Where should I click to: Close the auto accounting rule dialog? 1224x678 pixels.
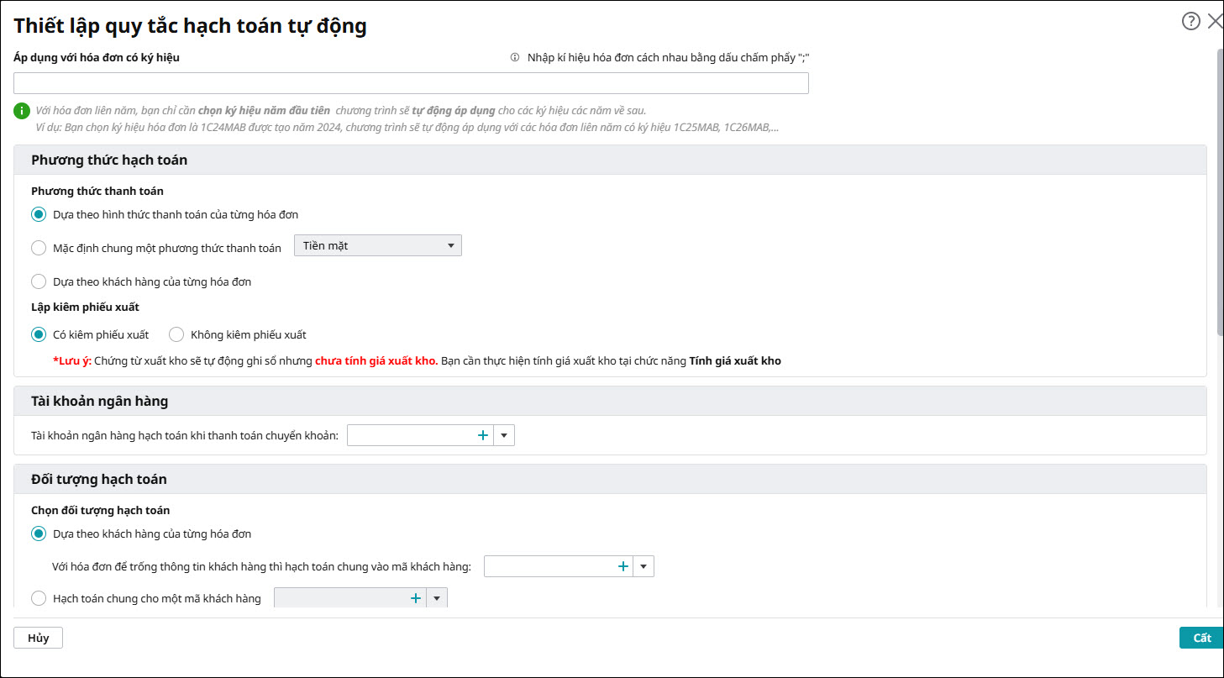(1214, 22)
